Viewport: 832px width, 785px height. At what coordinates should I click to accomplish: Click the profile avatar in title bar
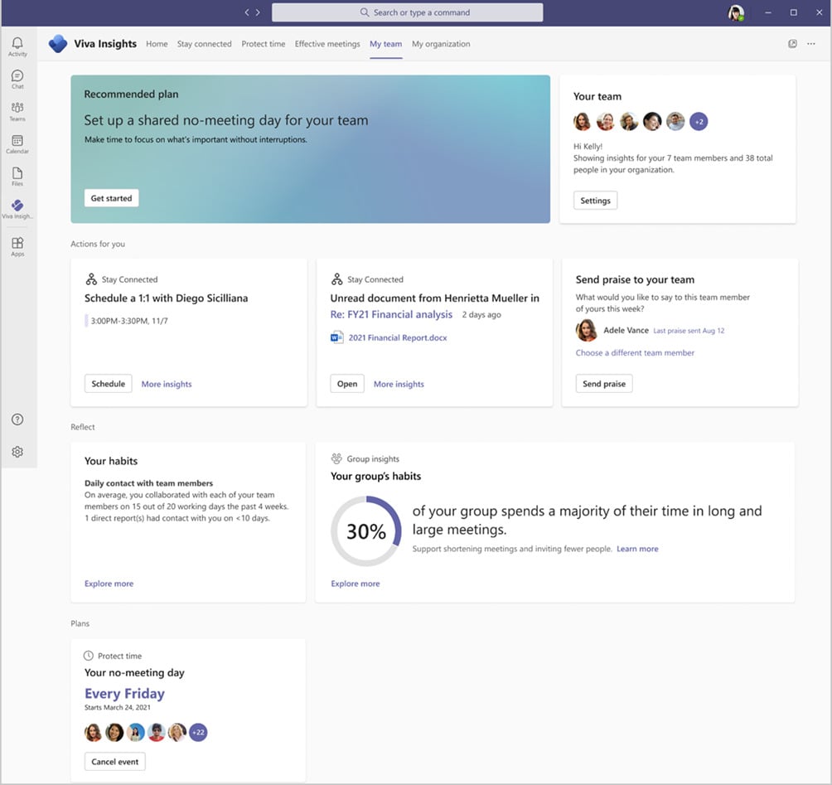pyautogui.click(x=736, y=12)
